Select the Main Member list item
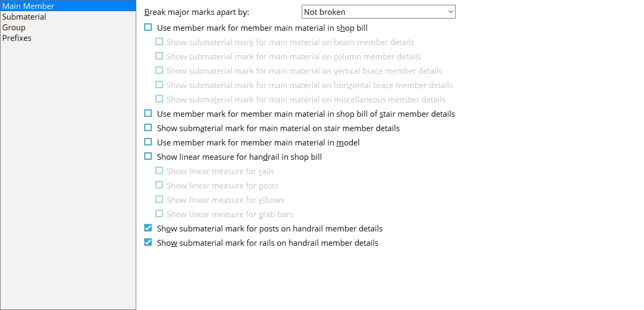The height and width of the screenshot is (310, 644). (x=68, y=6)
